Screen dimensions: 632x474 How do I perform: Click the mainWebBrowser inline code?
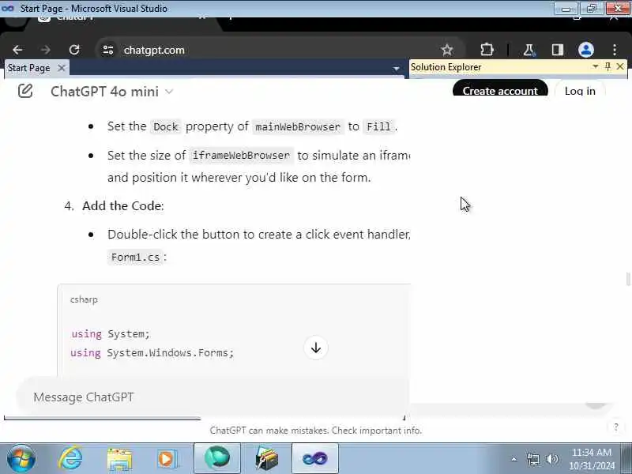[298, 127]
